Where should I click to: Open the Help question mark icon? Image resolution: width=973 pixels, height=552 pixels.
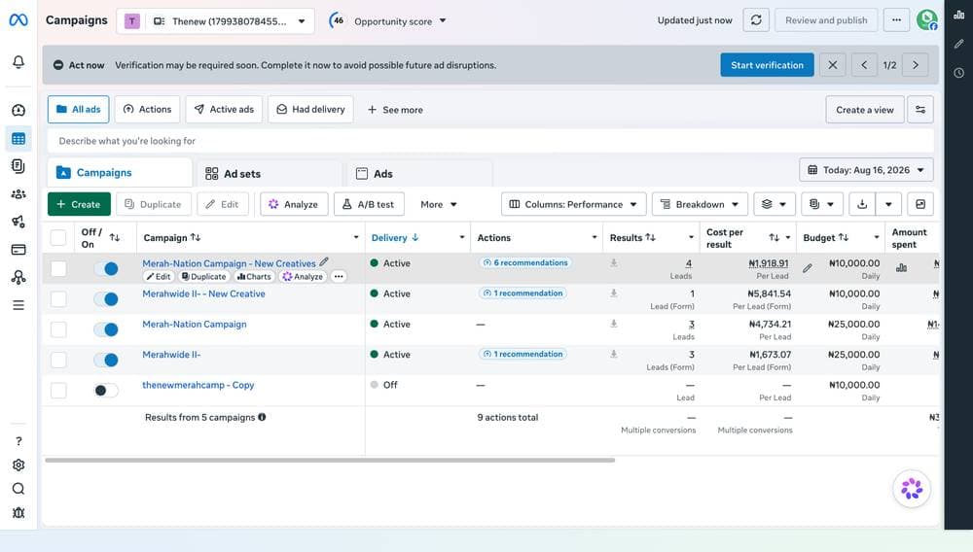(x=18, y=440)
